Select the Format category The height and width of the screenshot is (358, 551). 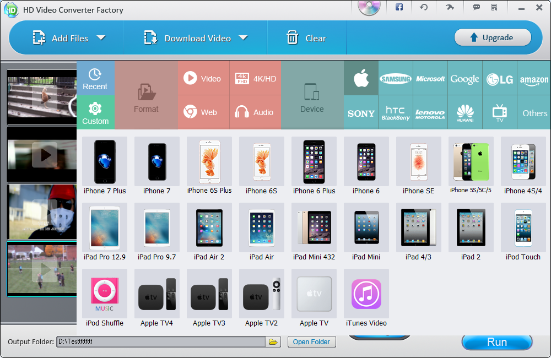(146, 95)
